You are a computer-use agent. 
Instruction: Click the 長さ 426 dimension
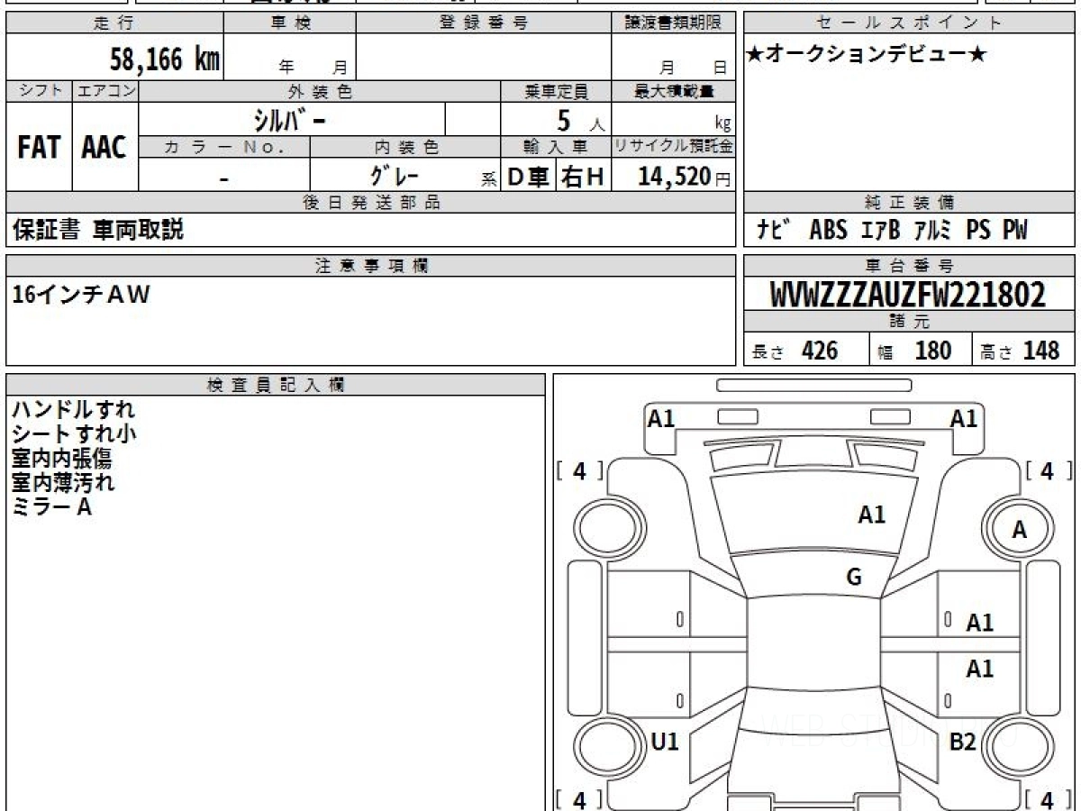point(795,351)
